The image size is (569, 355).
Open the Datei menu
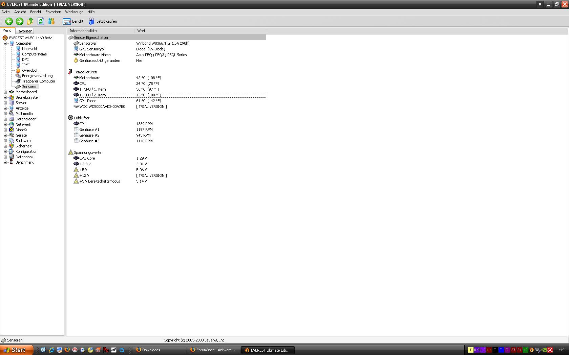(x=6, y=12)
